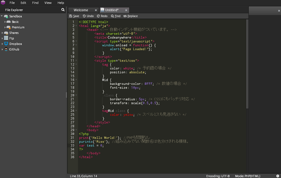The height and width of the screenshot is (178, 281).
Task: Save the file using toolbar Save
Action: click(x=74, y=16)
